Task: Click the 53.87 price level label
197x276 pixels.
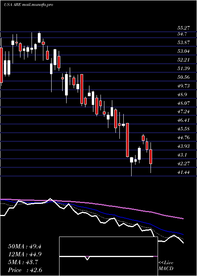Action: pyautogui.click(x=184, y=43)
